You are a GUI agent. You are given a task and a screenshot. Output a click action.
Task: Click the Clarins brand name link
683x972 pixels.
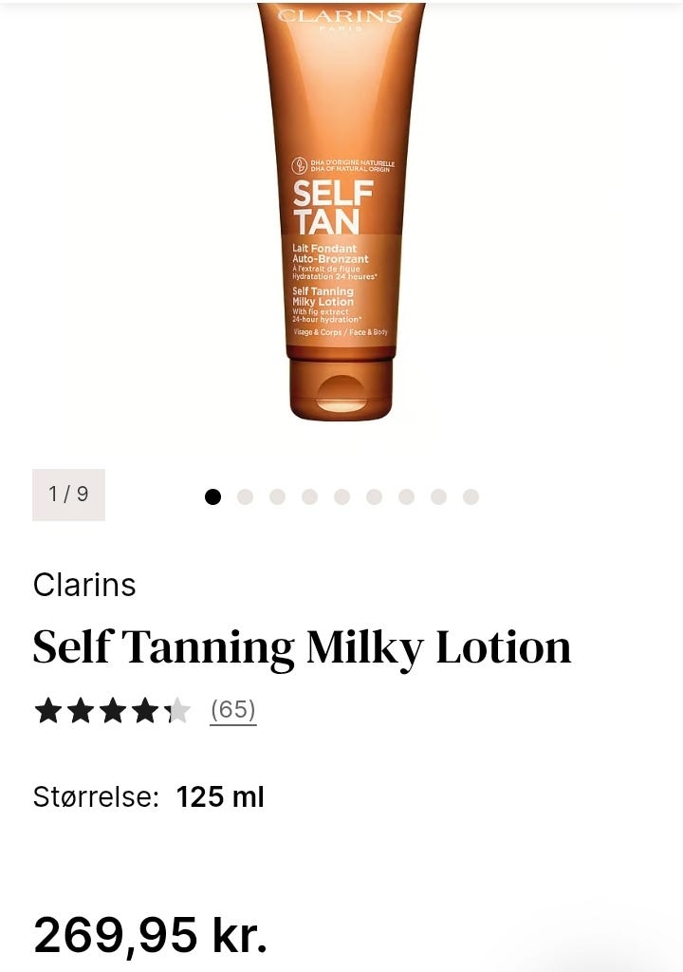84,585
